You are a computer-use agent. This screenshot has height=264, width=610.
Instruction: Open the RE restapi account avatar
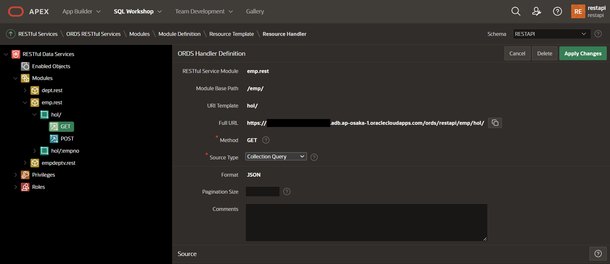(x=578, y=12)
